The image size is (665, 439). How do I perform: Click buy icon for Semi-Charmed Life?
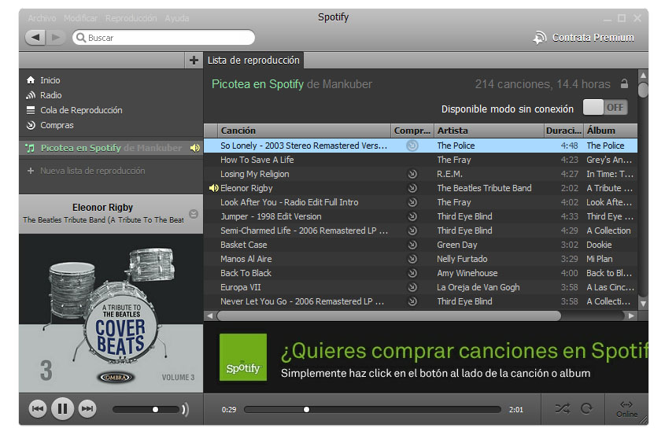pos(412,231)
